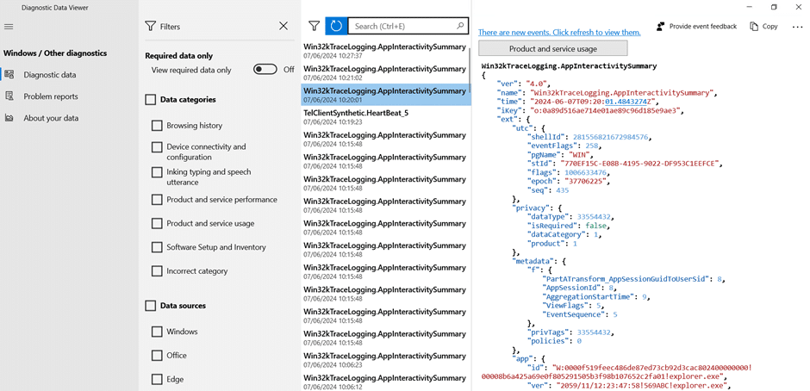Screen dimensions: 810x391
Task: Toggle View required data only switch
Action: pos(265,69)
